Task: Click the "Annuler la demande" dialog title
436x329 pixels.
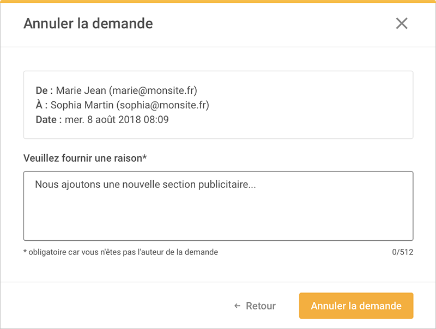Action: coord(88,23)
